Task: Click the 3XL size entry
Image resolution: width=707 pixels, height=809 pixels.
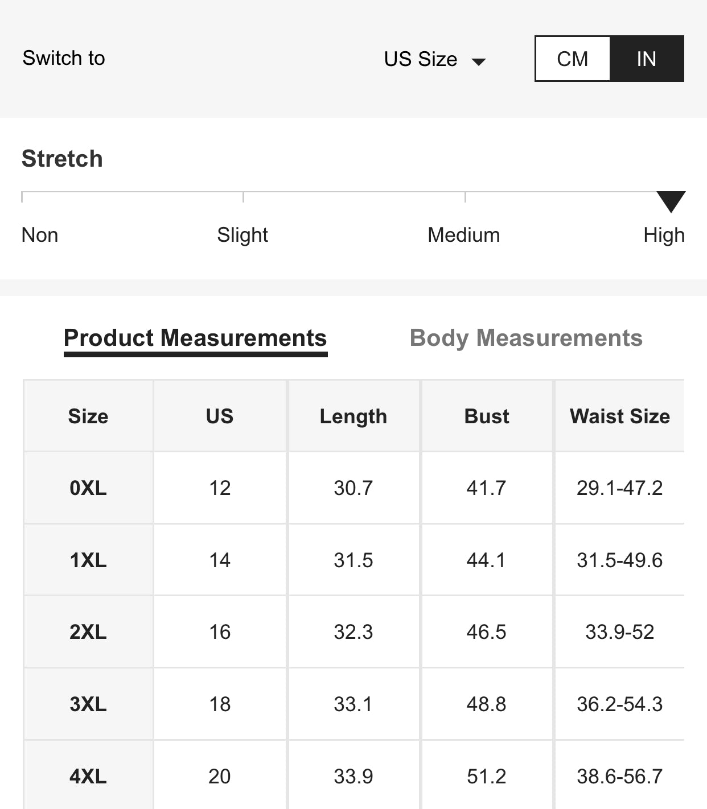Action: [88, 704]
